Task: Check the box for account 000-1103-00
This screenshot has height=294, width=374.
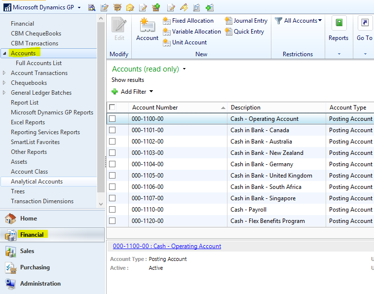Action: click(112, 153)
